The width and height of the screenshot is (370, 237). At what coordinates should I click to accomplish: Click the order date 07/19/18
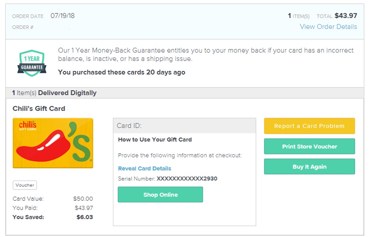63,16
